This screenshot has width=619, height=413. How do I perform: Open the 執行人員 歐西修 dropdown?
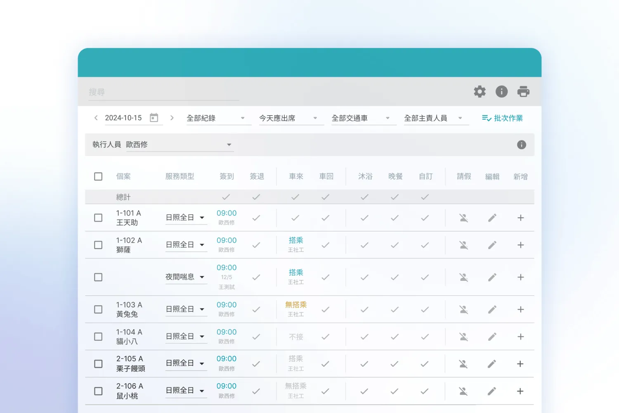180,145
